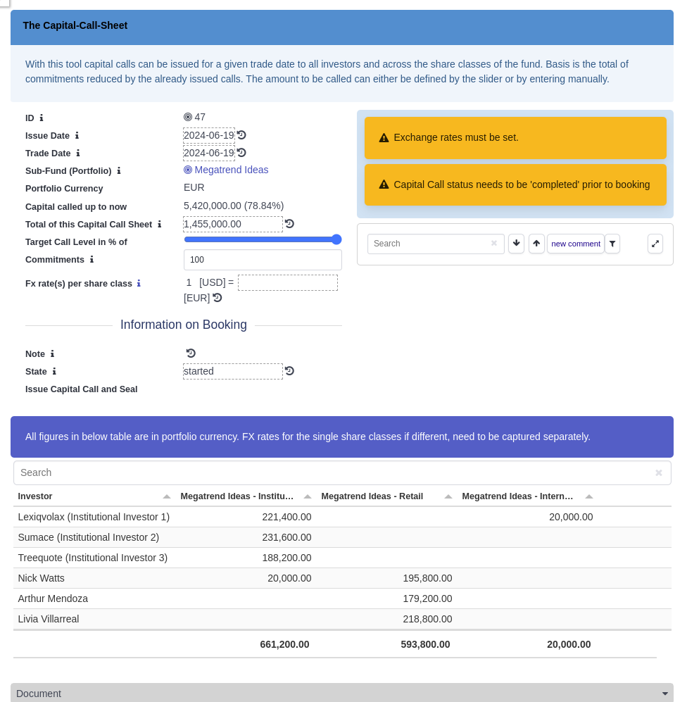Click history icon beside Total of Capital Call
The image size is (687, 702).
[289, 224]
